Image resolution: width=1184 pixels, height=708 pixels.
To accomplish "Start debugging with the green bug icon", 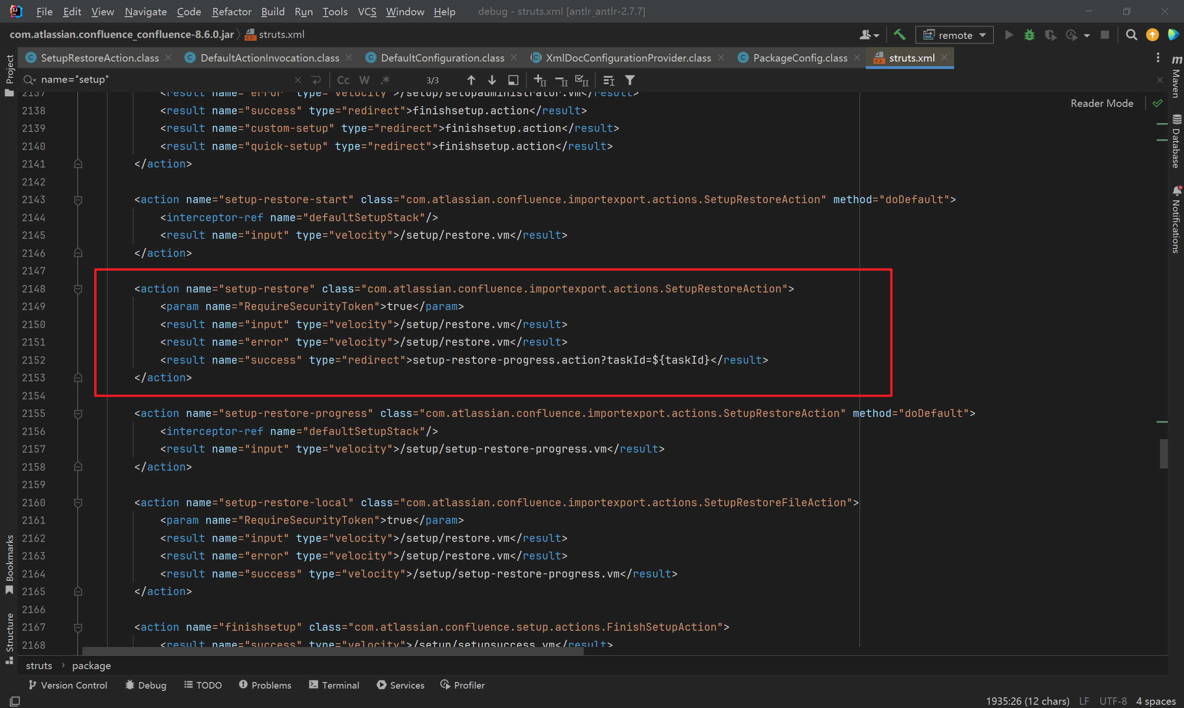I will point(1030,35).
